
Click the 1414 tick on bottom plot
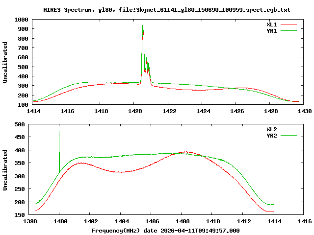pyautogui.click(x=274, y=221)
